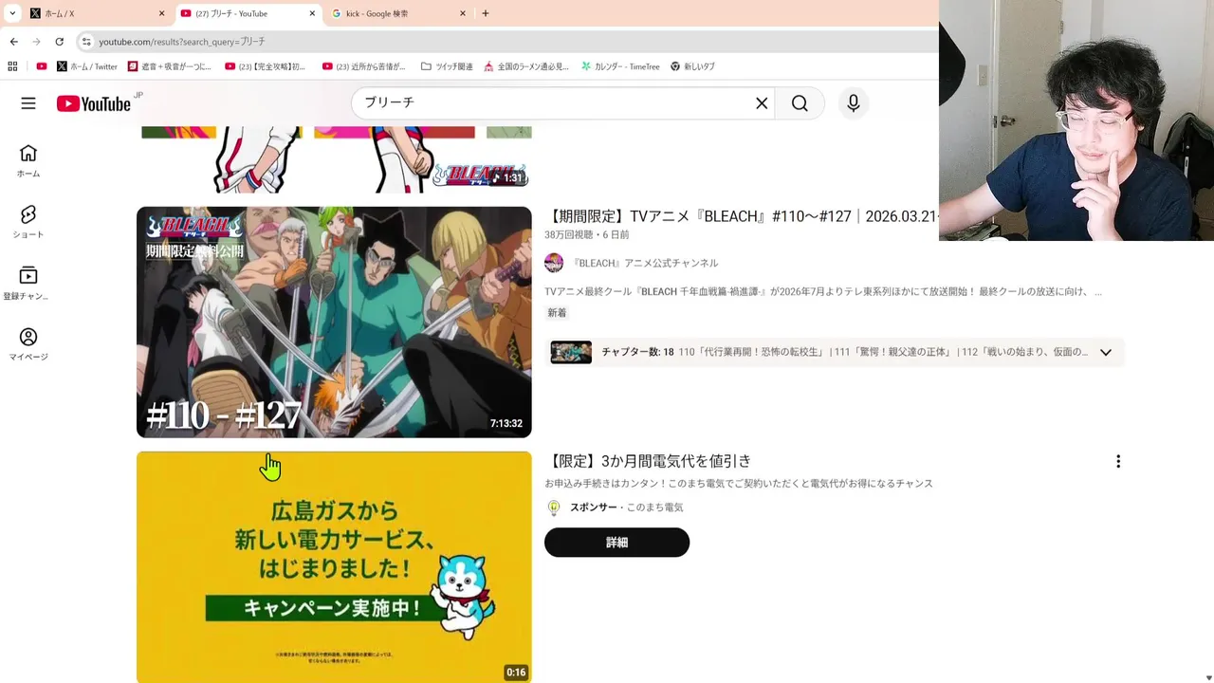Open a new tab with the plus button
The width and height of the screenshot is (1214, 683).
pos(486,13)
